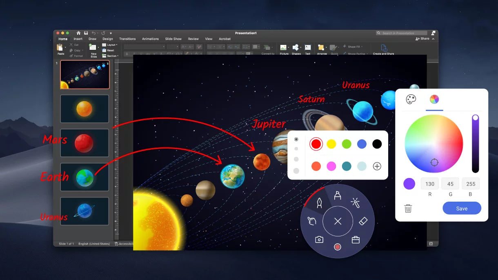Select the thinnest pen stroke size
This screenshot has height=280, width=498.
pyautogui.click(x=296, y=140)
